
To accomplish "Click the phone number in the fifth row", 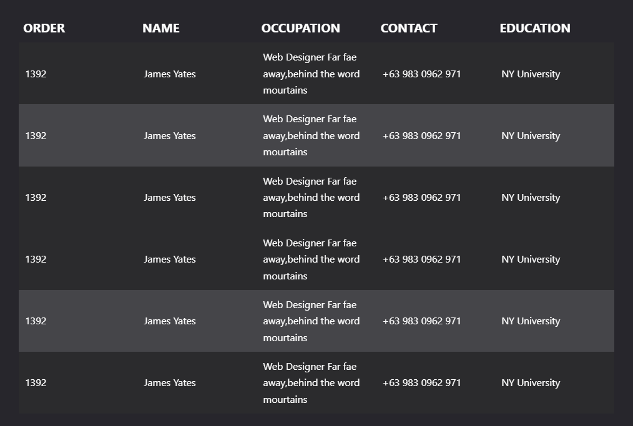I will tap(421, 321).
